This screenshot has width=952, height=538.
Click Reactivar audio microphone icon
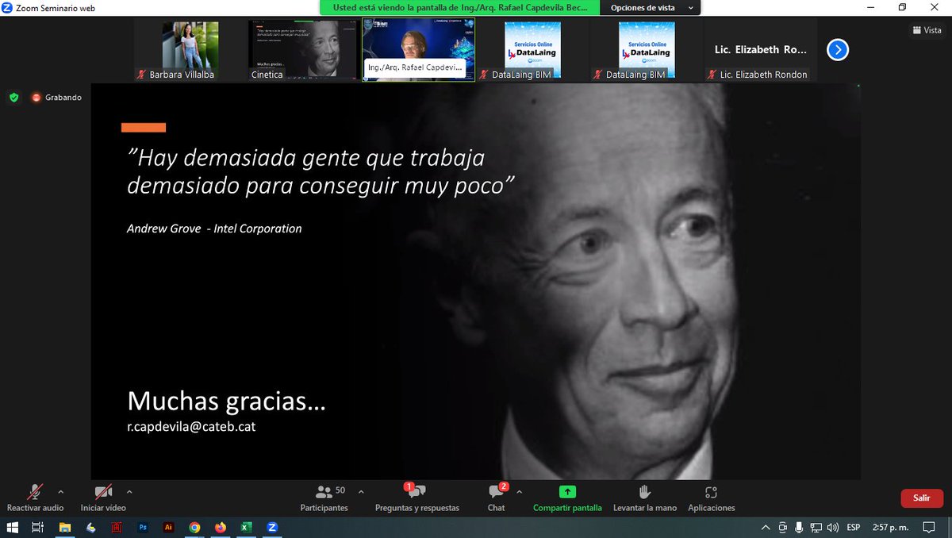point(36,492)
